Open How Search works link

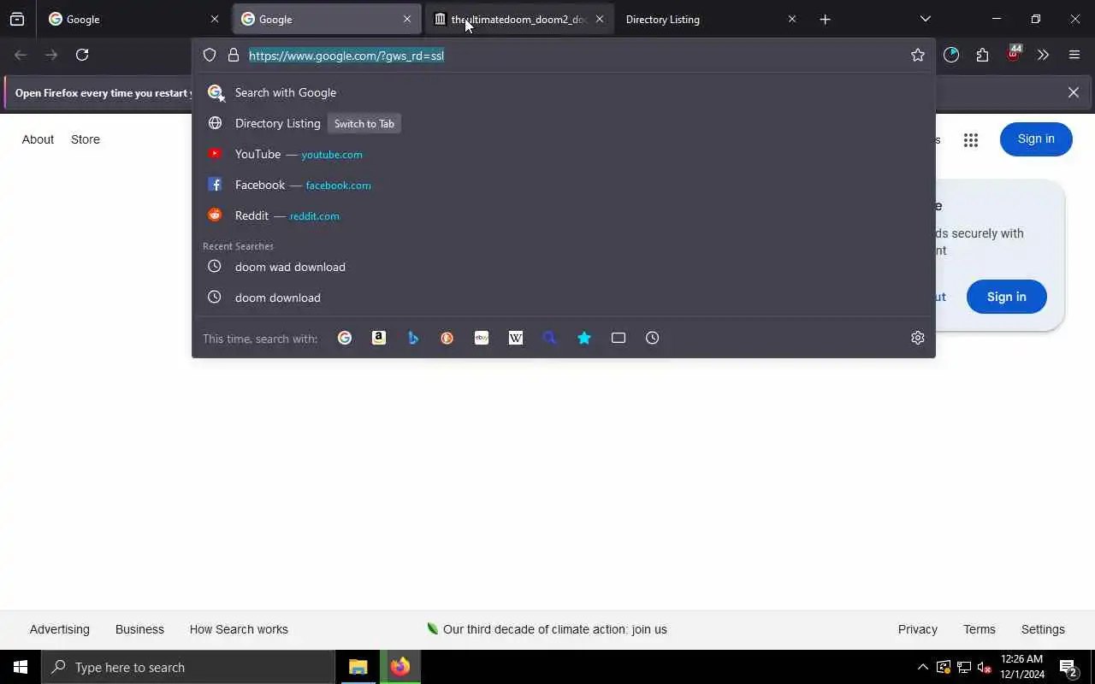tap(239, 629)
